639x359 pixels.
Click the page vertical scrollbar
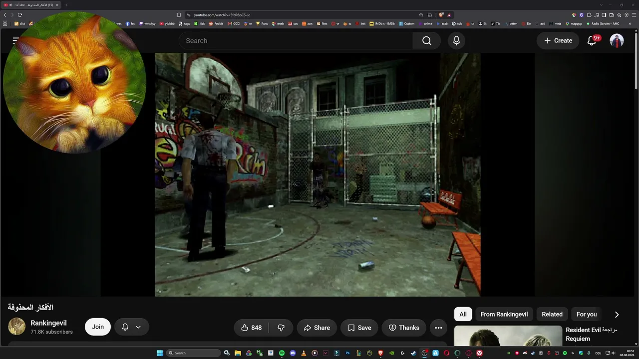coord(636,60)
